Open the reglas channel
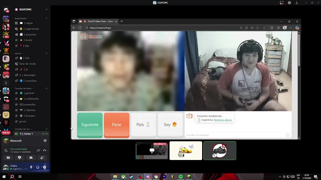The width and height of the screenshot is (321, 180). [31, 23]
